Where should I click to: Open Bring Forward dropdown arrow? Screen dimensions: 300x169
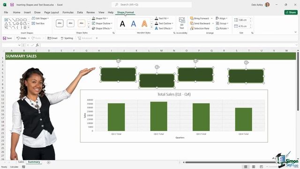[212, 18]
